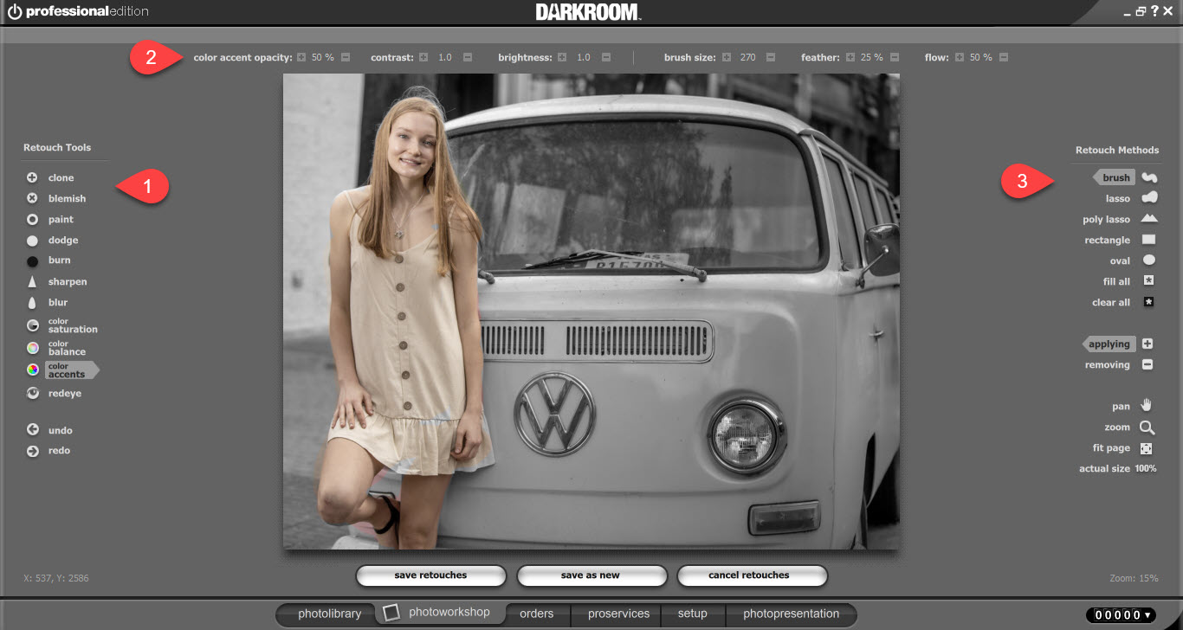The image size is (1183, 630).
Task: Decrease the contrast value
Action: point(468,57)
